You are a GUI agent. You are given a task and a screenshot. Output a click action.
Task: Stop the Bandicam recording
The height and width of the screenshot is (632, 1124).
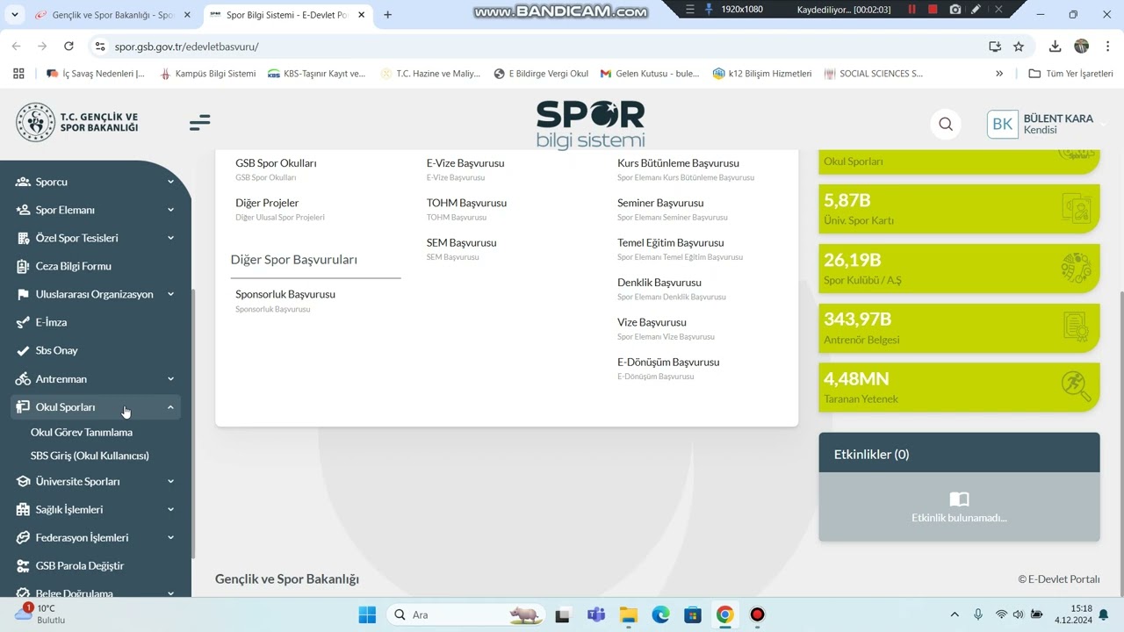933,10
